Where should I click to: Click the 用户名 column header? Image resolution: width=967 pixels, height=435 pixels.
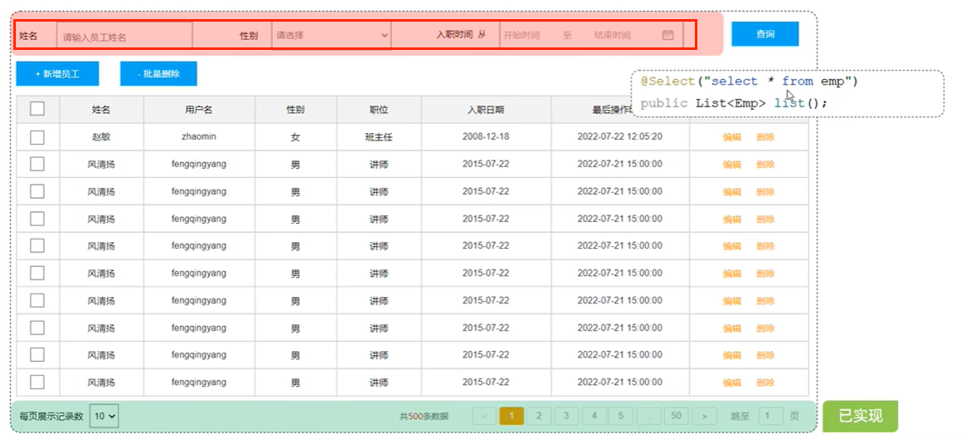point(199,110)
